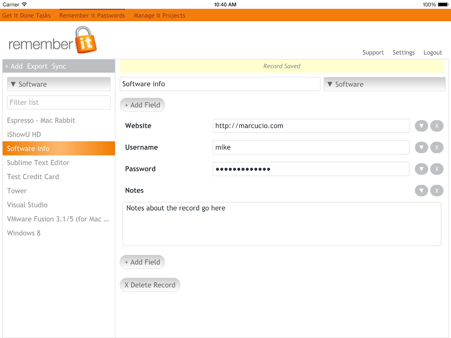
Task: Select Espresso - Mac Rabbit record
Action: 59,120
